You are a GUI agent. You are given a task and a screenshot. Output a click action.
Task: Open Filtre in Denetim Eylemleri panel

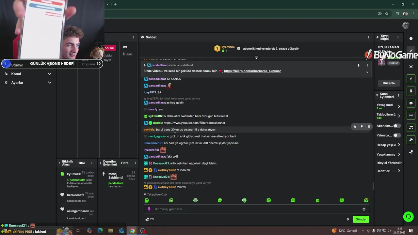click(125, 163)
